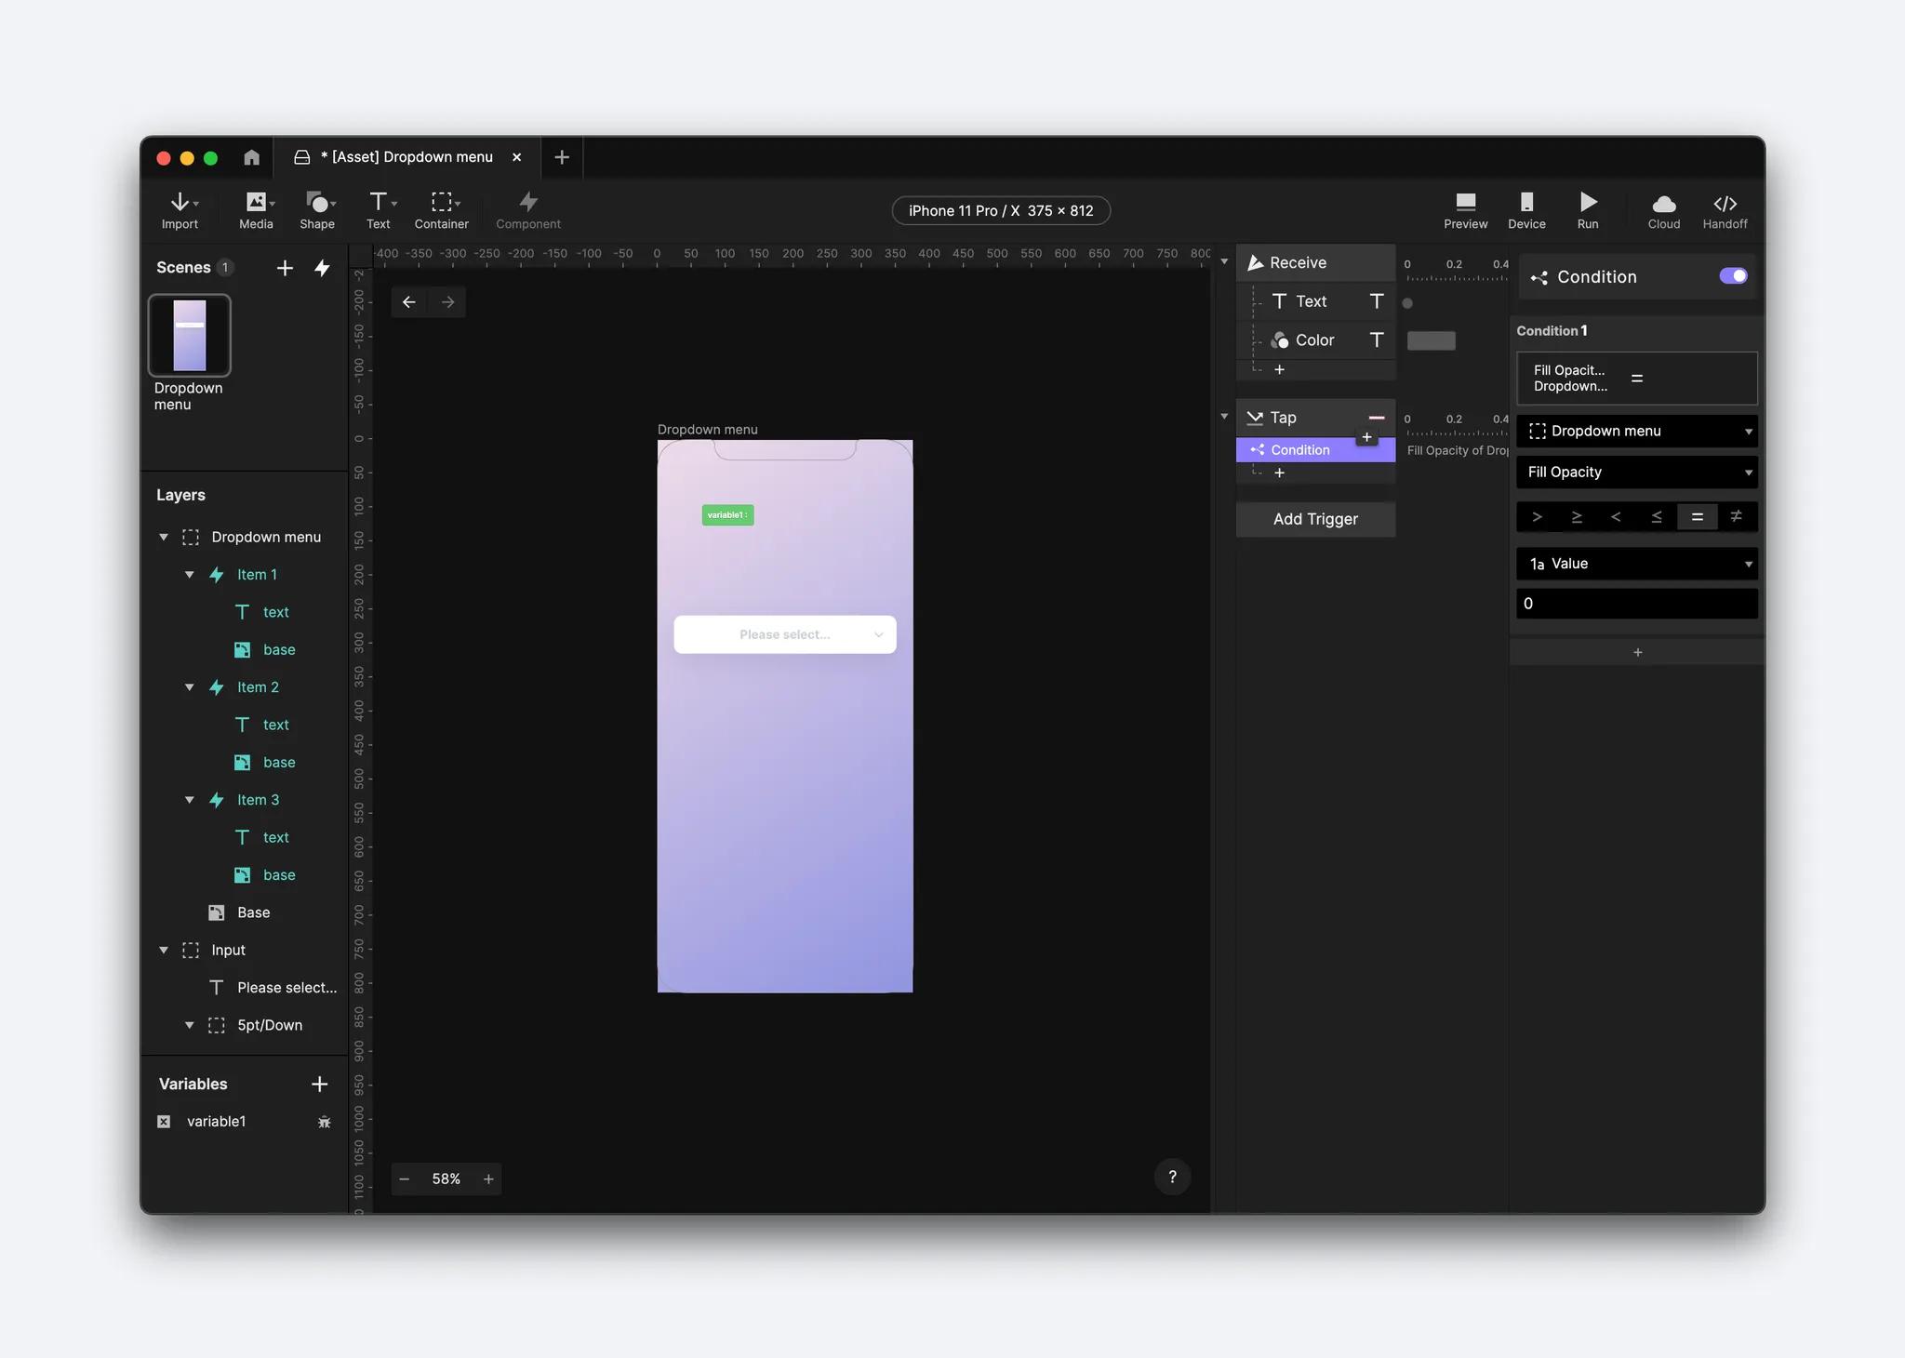Click the Color response timeline bar

pos(1431,340)
